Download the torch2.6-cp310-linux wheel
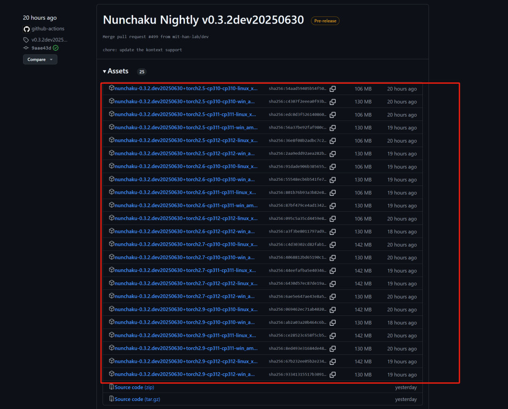Screen dimensions: 508x409 click(x=186, y=166)
